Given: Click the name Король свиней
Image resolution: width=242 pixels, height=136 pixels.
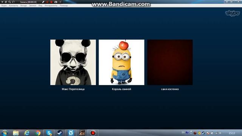Looking at the screenshot, I should (122, 89).
